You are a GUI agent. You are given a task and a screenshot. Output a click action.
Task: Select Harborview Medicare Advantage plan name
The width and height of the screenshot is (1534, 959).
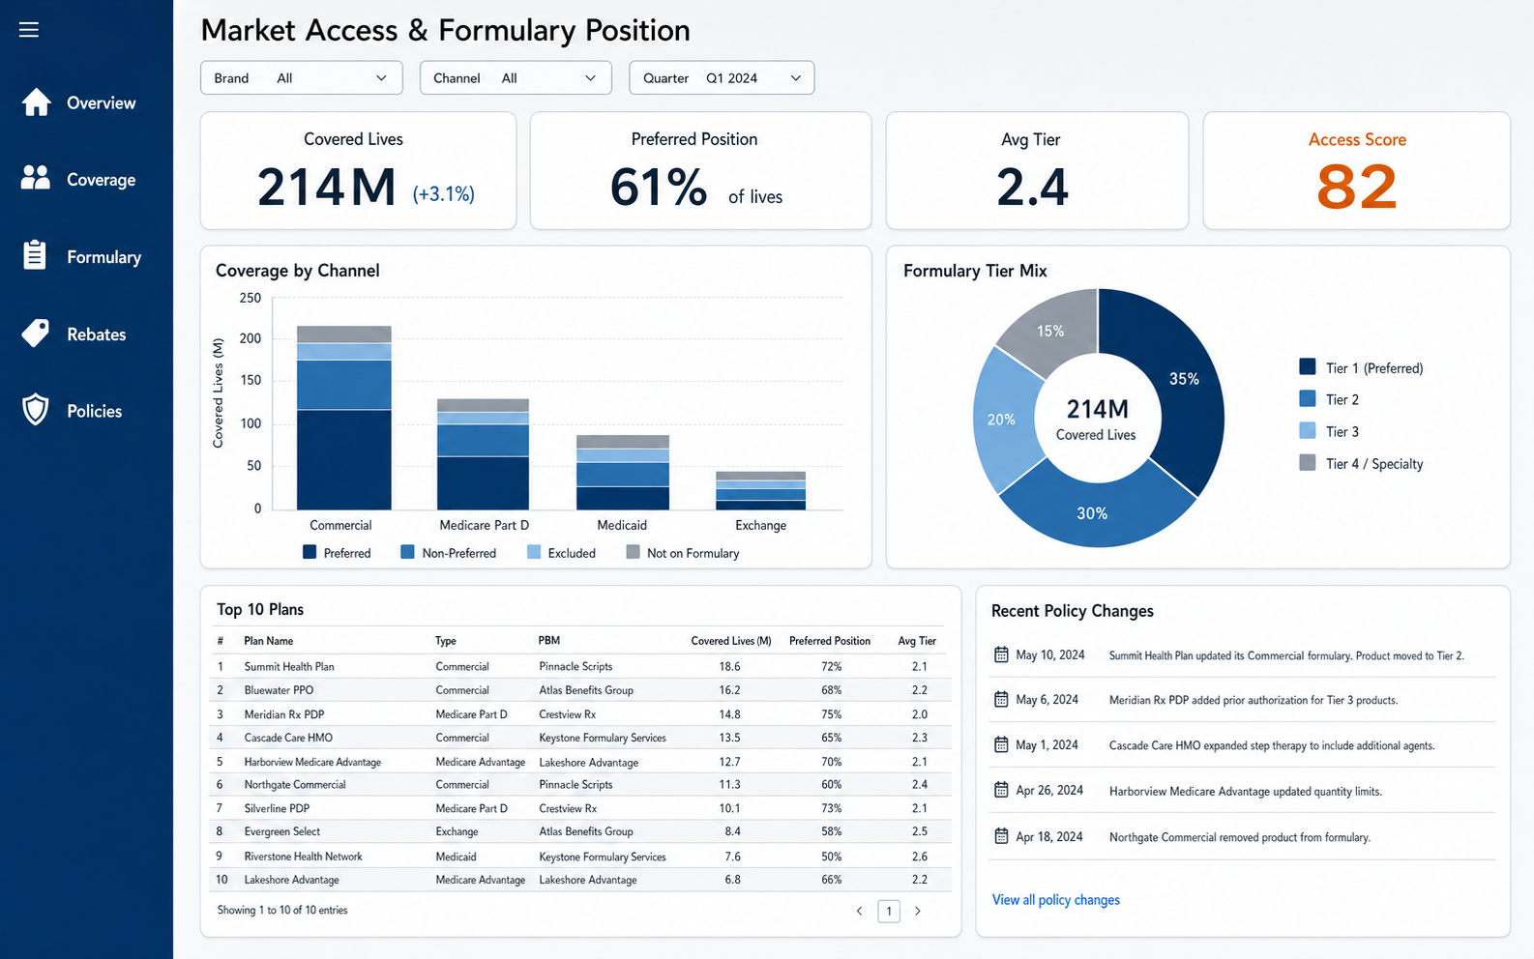click(x=312, y=762)
